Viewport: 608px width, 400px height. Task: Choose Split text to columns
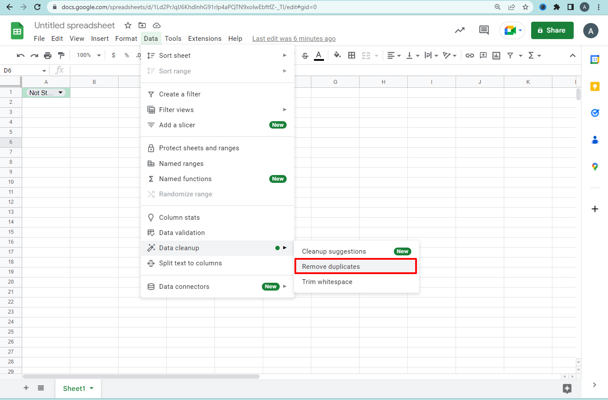[x=190, y=263]
